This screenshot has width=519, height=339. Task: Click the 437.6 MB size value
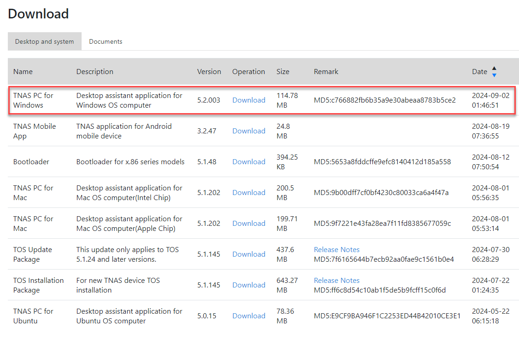[285, 254]
